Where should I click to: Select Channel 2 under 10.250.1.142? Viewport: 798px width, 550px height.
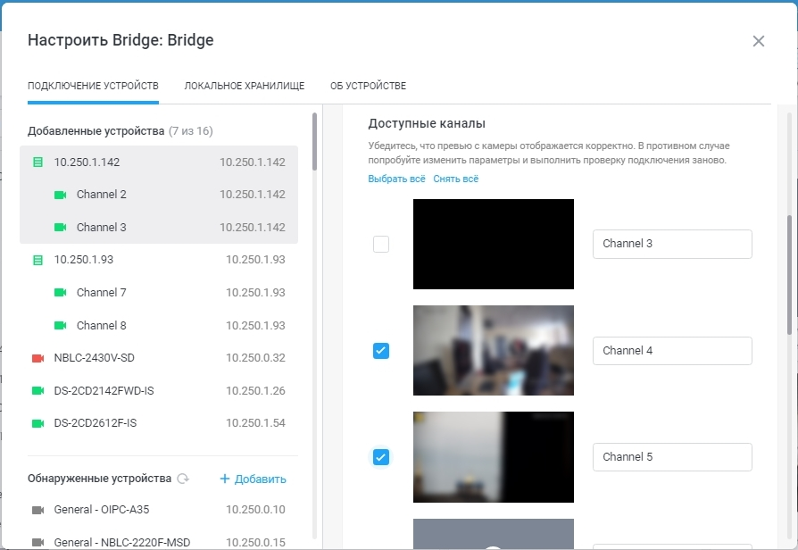pos(159,195)
